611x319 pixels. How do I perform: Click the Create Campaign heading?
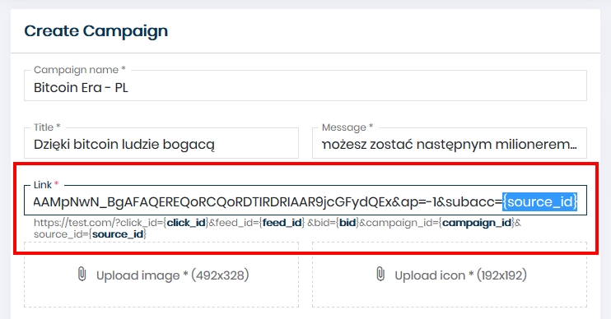pyautogui.click(x=96, y=31)
